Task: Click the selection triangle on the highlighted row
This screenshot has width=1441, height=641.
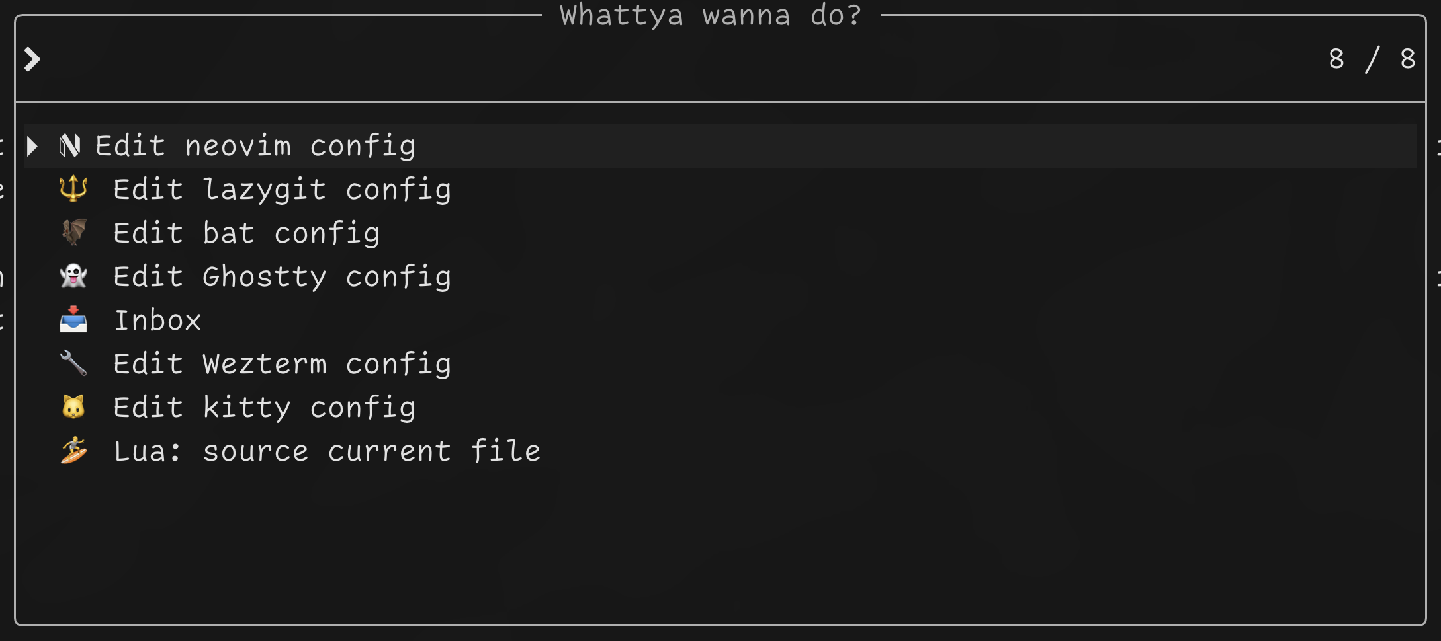Action: (32, 145)
